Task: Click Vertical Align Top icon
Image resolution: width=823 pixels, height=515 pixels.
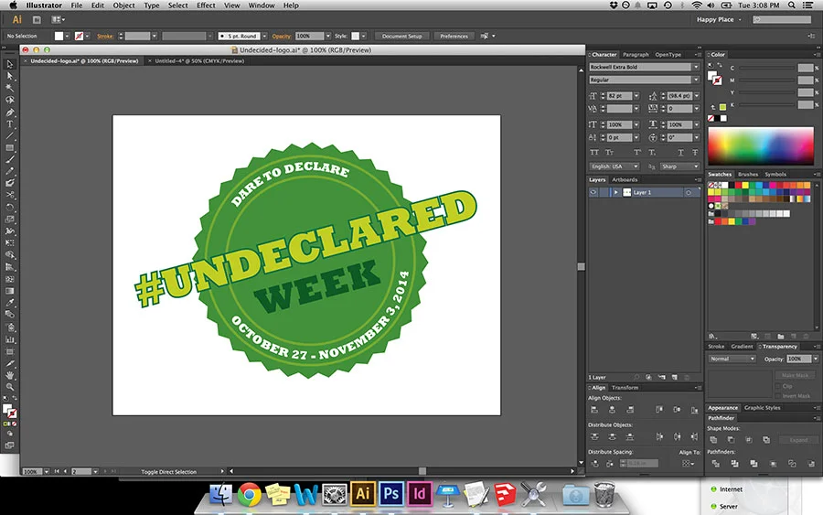Action: pyautogui.click(x=659, y=410)
